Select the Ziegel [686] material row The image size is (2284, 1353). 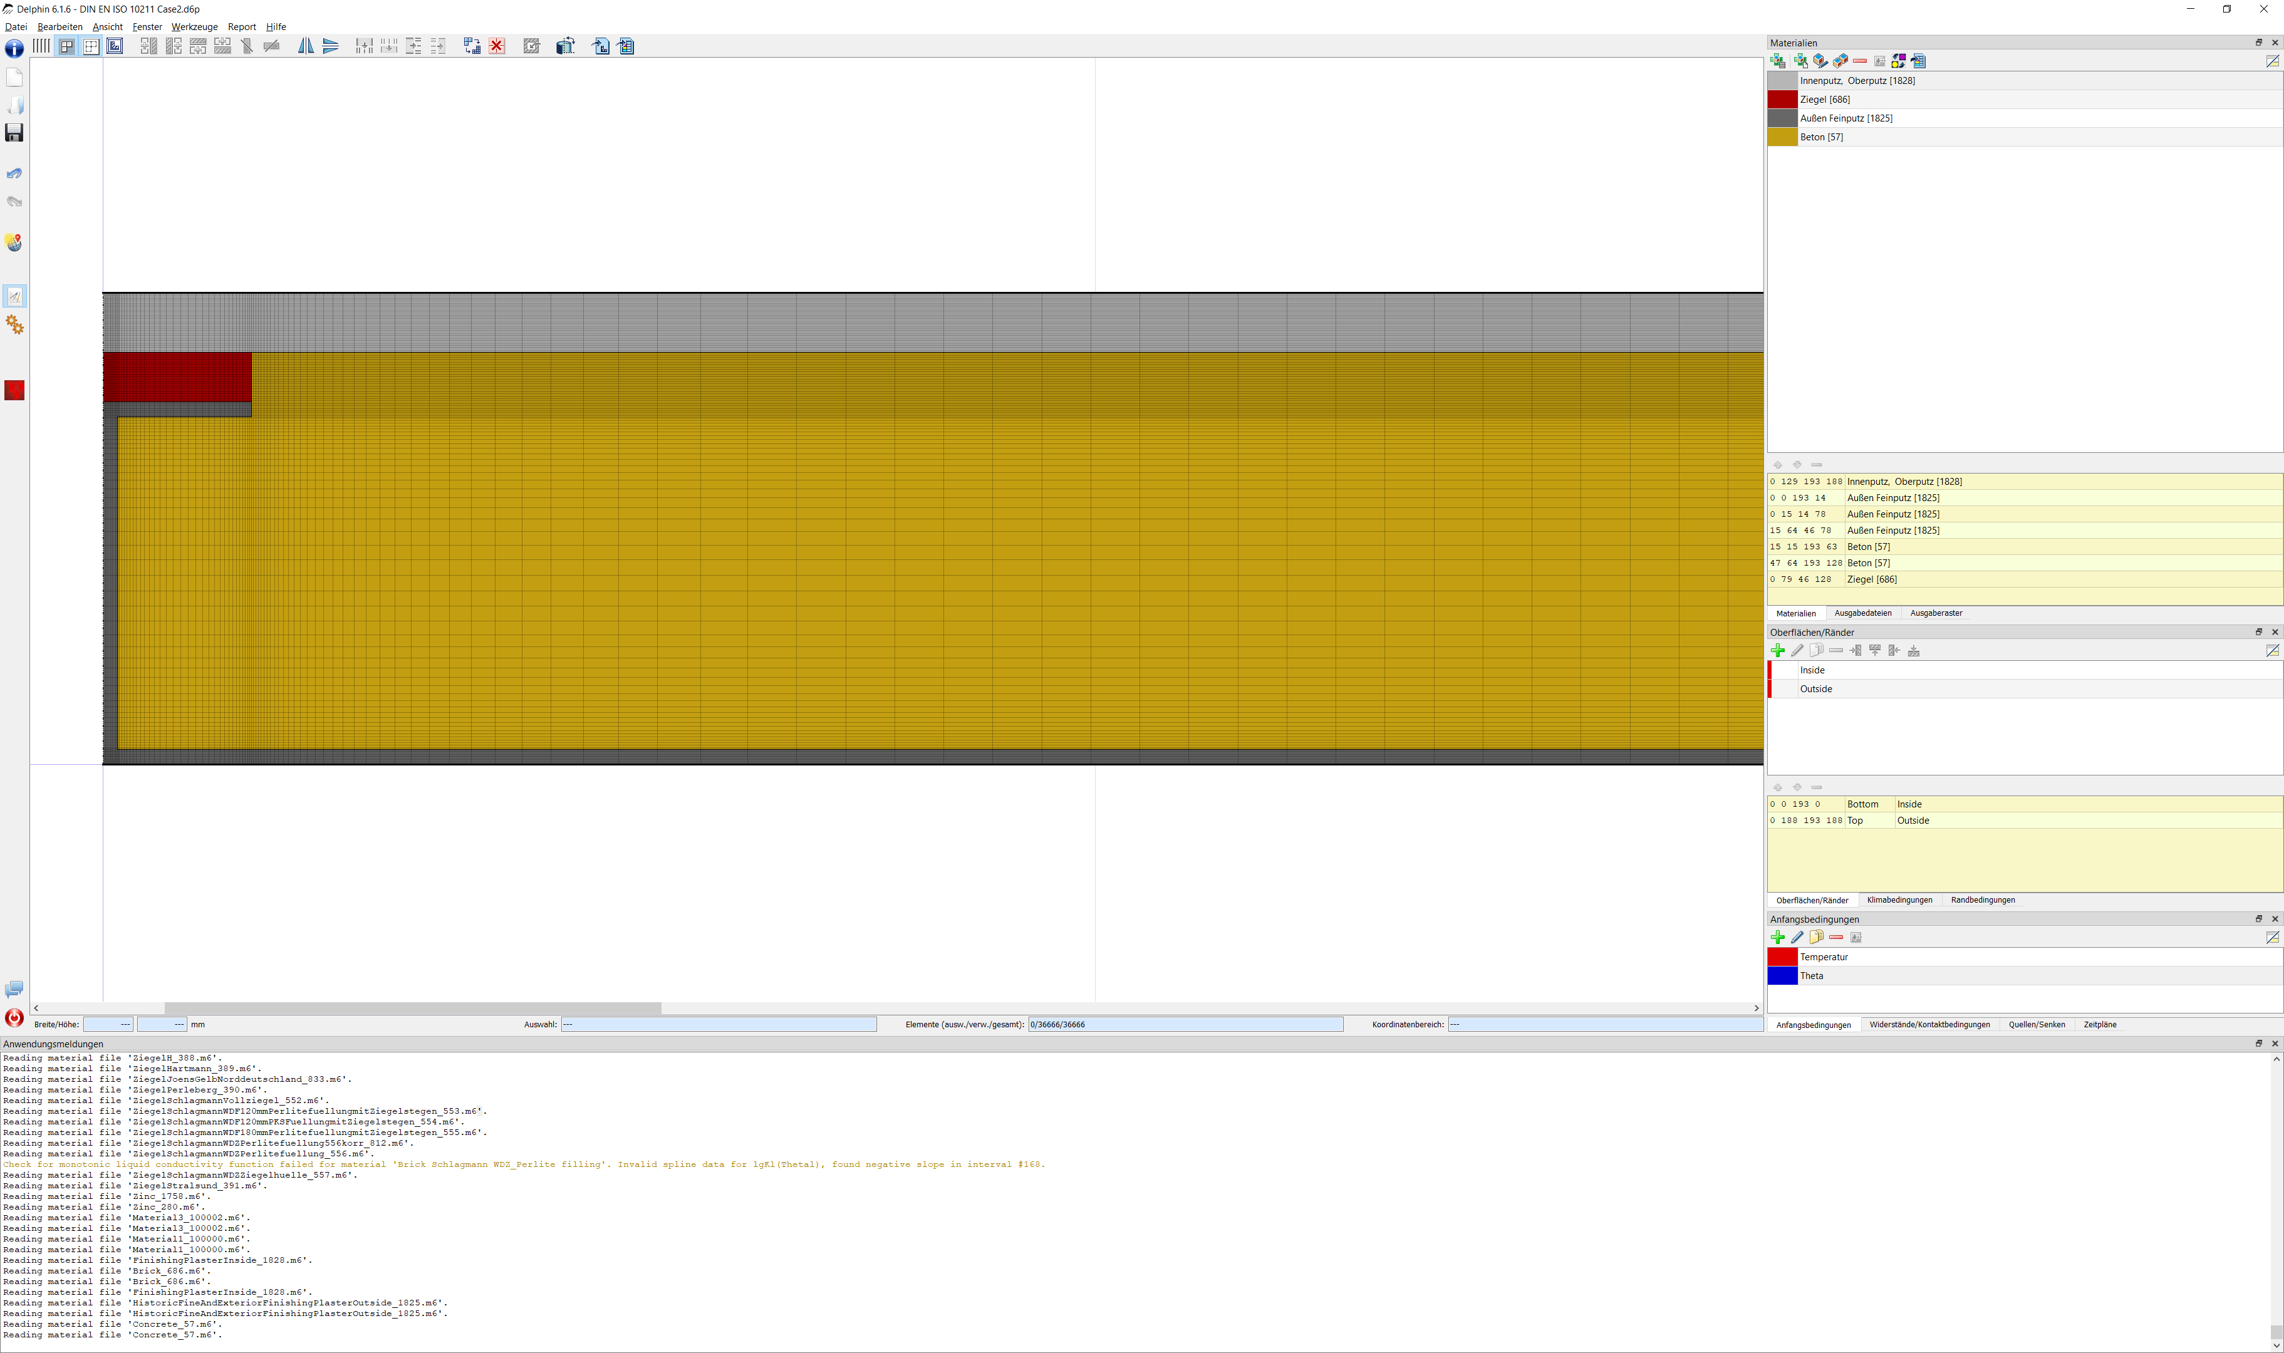tap(2025, 100)
